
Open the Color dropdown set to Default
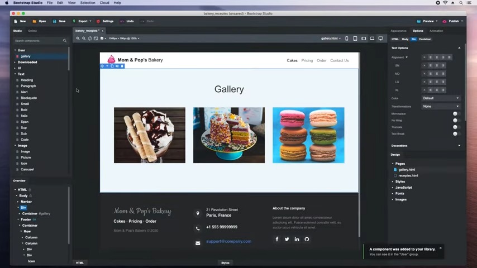coord(441,98)
